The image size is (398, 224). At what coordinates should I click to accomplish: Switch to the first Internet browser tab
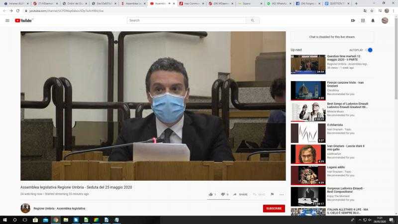[15, 3]
